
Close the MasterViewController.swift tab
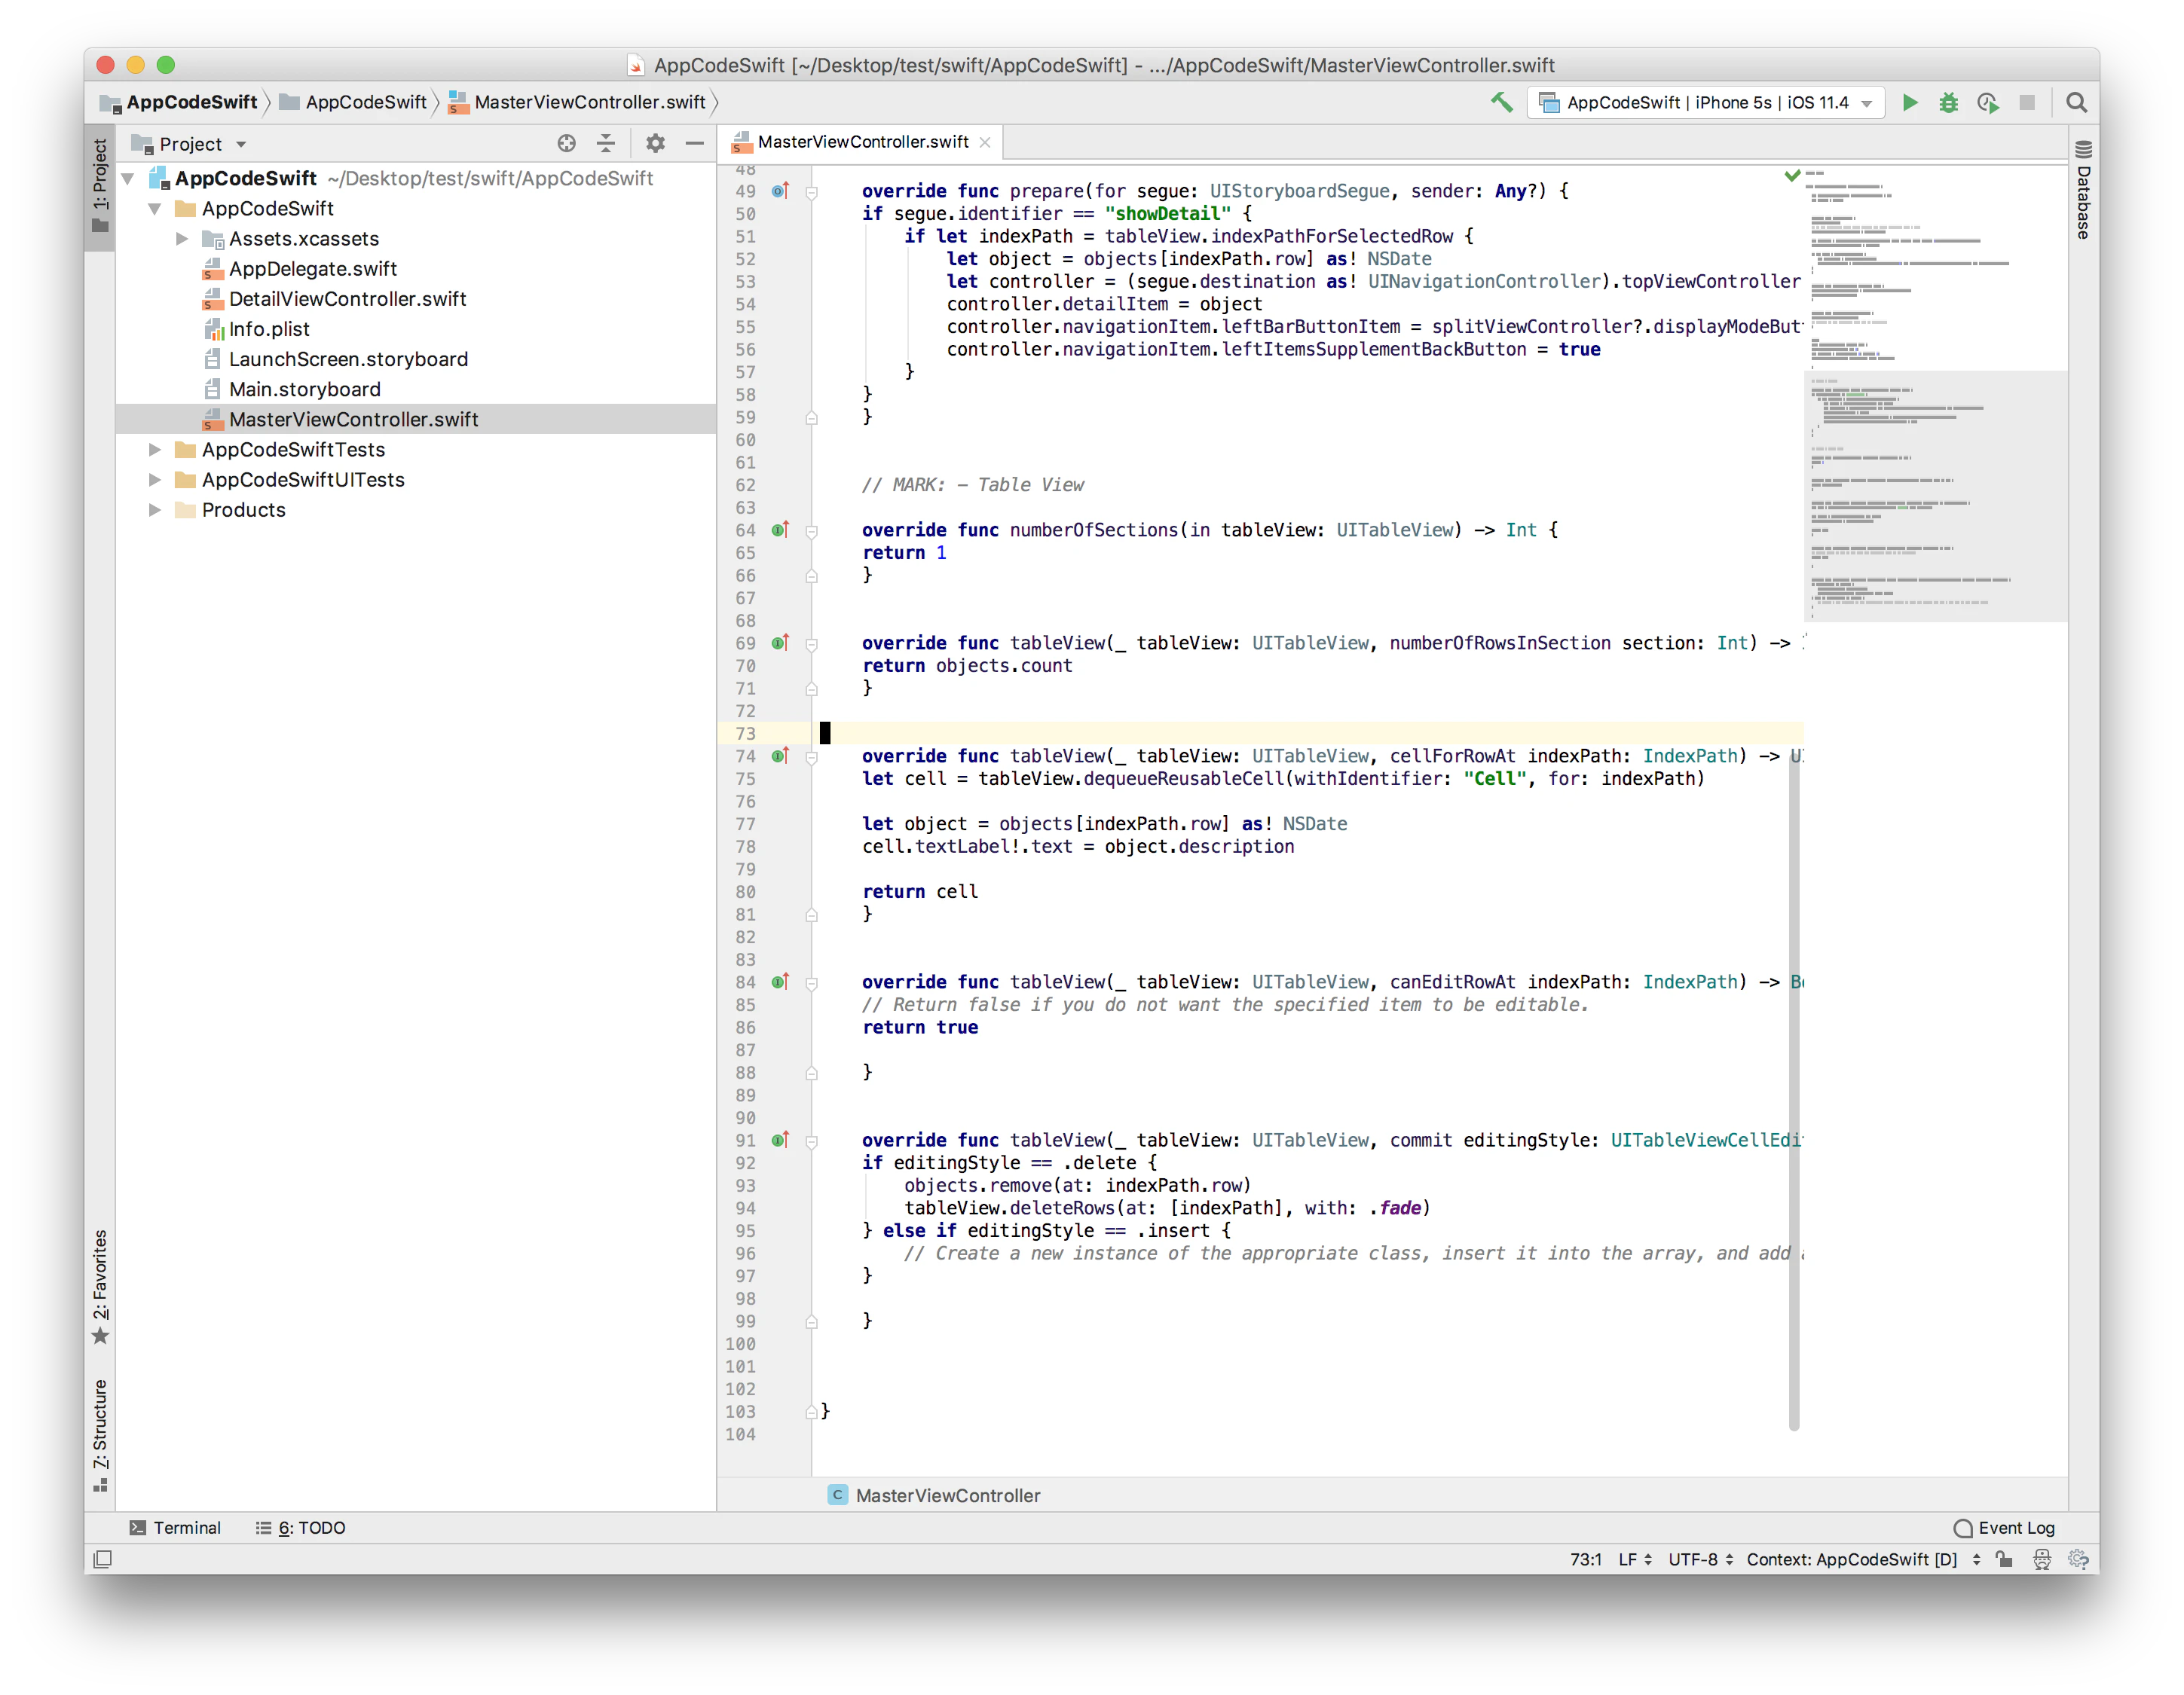coord(985,142)
